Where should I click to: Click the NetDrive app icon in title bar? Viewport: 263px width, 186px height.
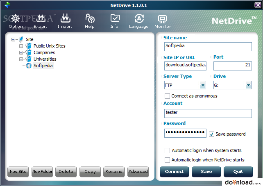click(7, 5)
